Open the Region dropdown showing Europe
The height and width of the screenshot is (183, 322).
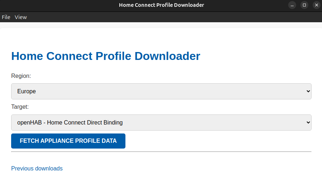pyautogui.click(x=161, y=91)
